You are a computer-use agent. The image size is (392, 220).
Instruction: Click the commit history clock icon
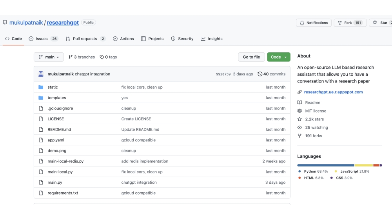click(260, 74)
